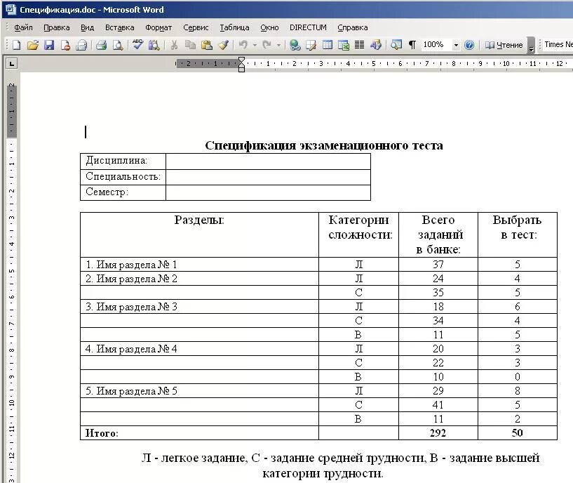Save the document with the floppy disk icon
The image size is (573, 483).
point(49,45)
